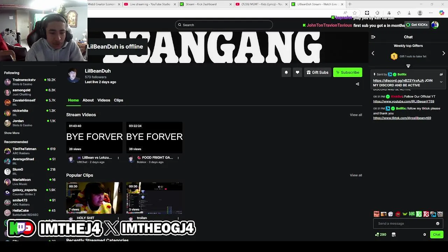Click the Search input field
Viewport: 448px width, 252px height.
(224, 25)
